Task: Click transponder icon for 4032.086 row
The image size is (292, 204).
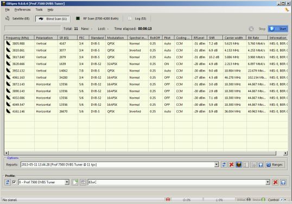Action: 8,98
